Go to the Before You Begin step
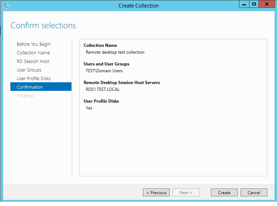The height and width of the screenshot is (206, 277). coord(34,44)
